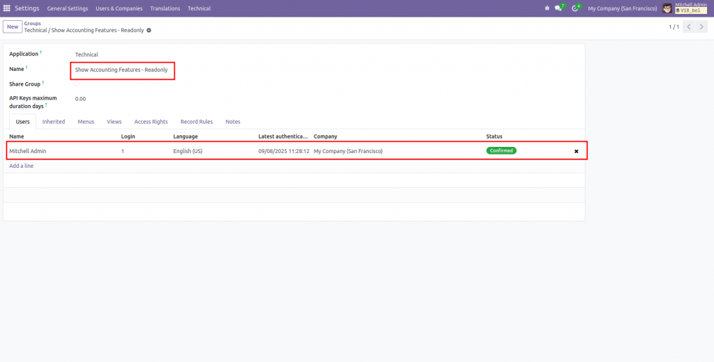Click the group Name input field
Viewport: 714px width, 362px height.
coord(122,70)
